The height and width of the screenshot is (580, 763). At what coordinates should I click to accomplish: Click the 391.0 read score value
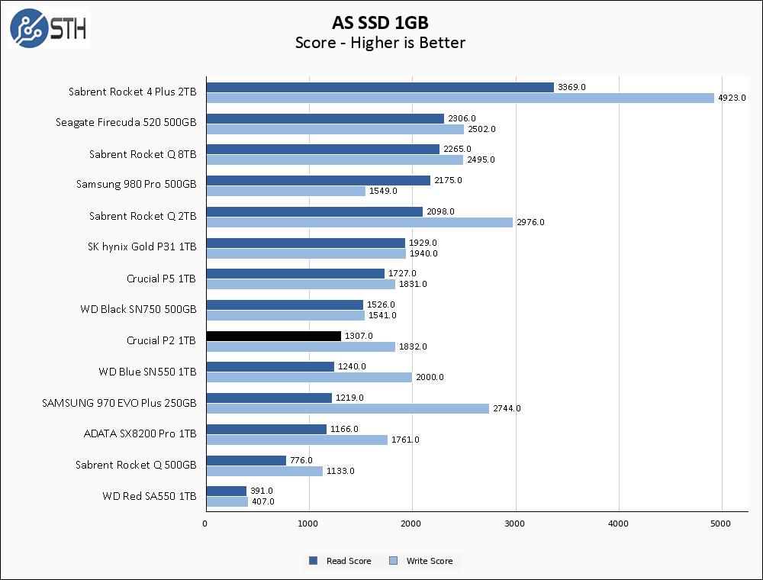[261, 491]
